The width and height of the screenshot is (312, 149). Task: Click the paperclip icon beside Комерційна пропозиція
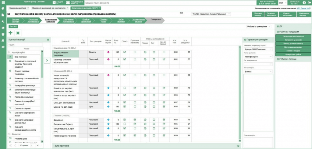[10, 85]
